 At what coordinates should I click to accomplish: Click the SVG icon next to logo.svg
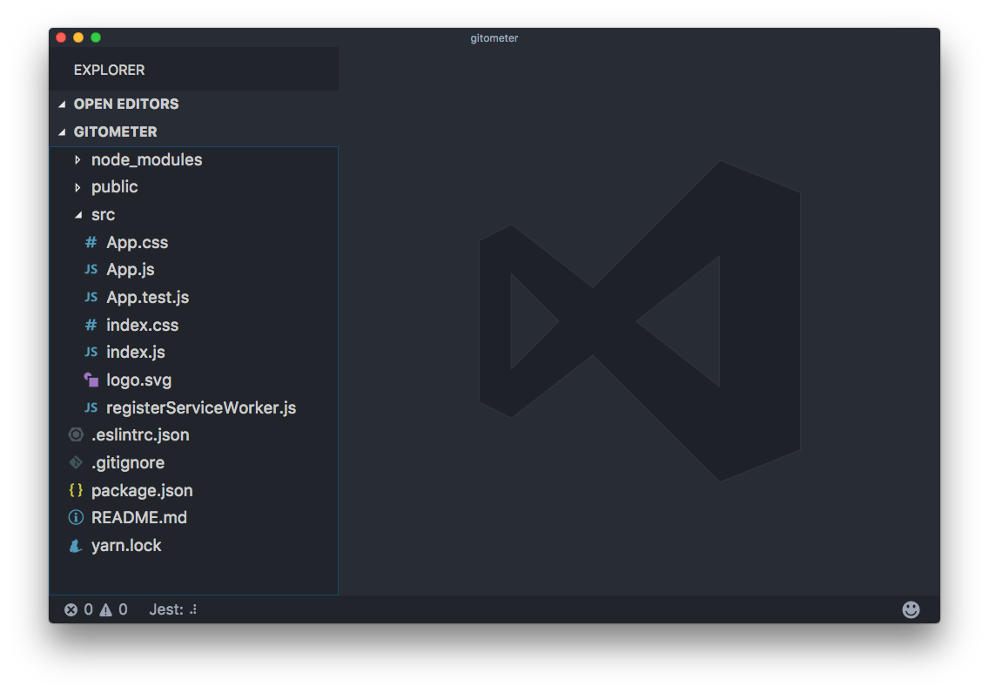point(91,379)
